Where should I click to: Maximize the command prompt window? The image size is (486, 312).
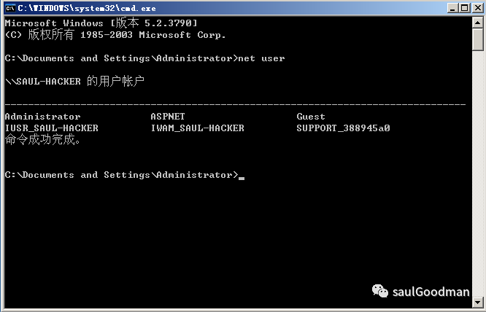click(464, 7)
